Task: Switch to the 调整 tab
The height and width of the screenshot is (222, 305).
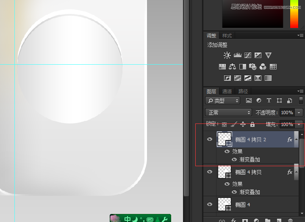Action: (x=211, y=36)
